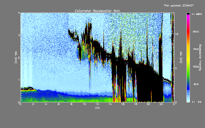Click the 'Plot updated: 23:54:01' timestamp

[x=179, y=5]
